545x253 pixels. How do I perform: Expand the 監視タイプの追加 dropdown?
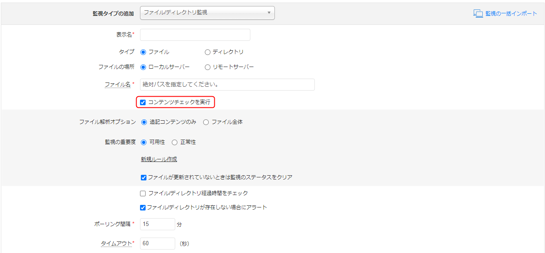click(x=207, y=13)
